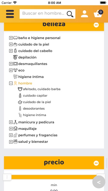Select the depilación category
This screenshot has height=191, width=108.
27,57
